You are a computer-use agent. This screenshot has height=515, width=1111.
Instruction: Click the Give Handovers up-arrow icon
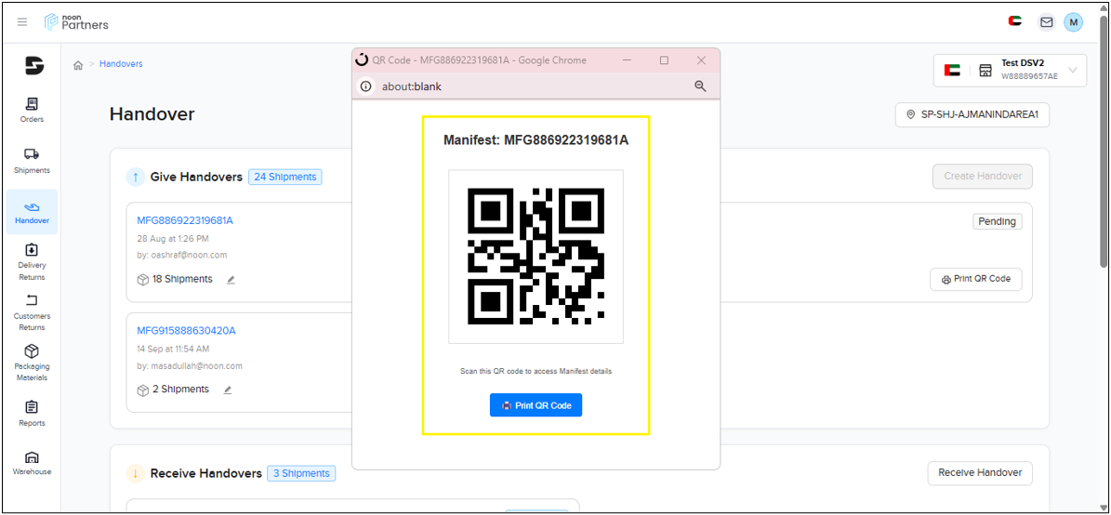[x=136, y=178]
